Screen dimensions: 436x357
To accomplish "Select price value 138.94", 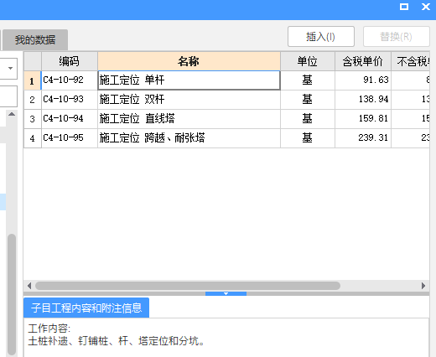I will click(374, 99).
